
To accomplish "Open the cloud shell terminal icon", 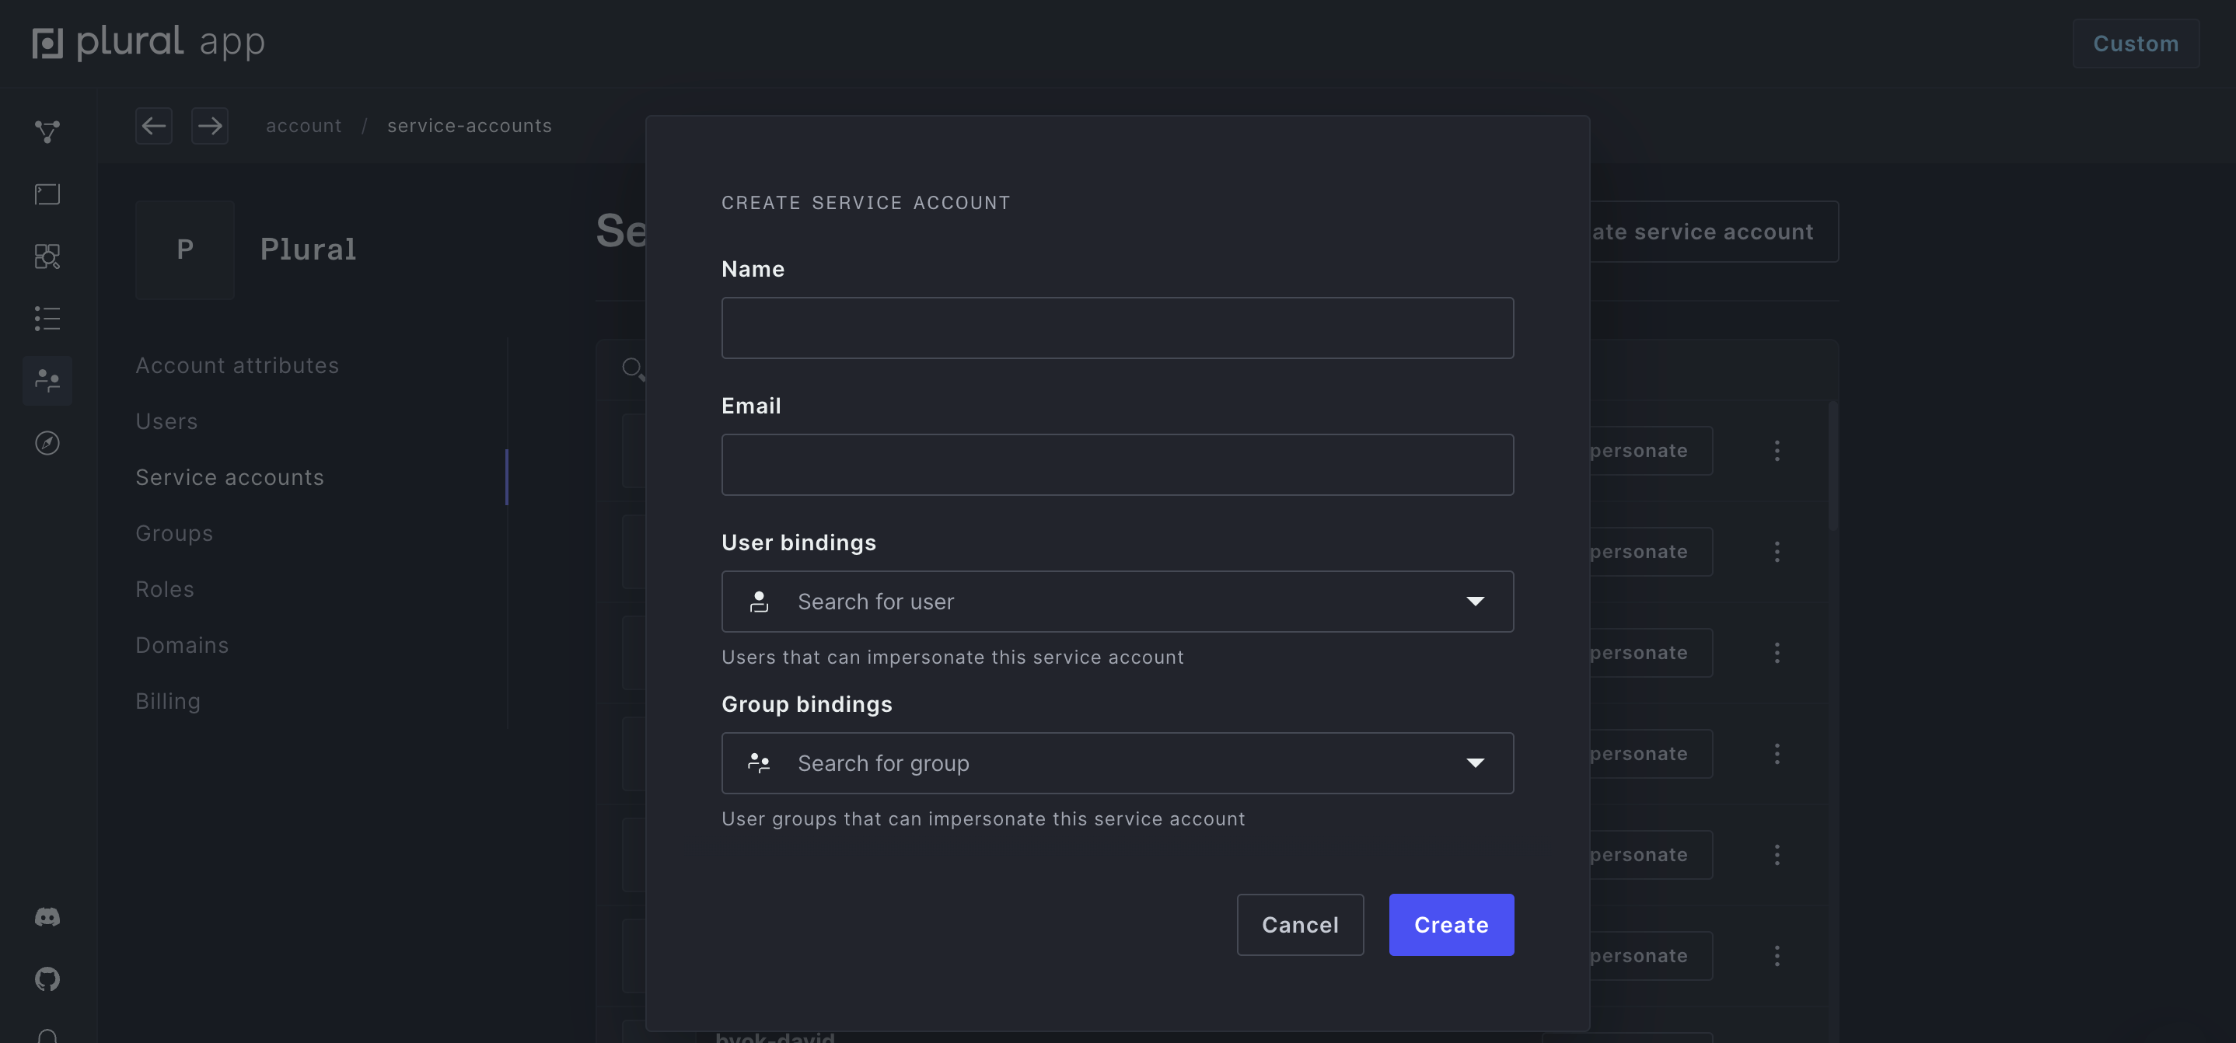I will (x=47, y=194).
